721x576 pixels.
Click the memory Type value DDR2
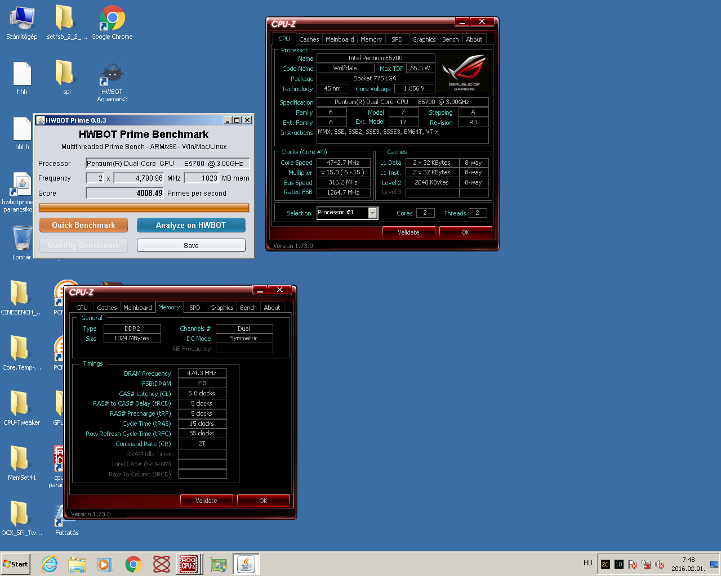(132, 328)
